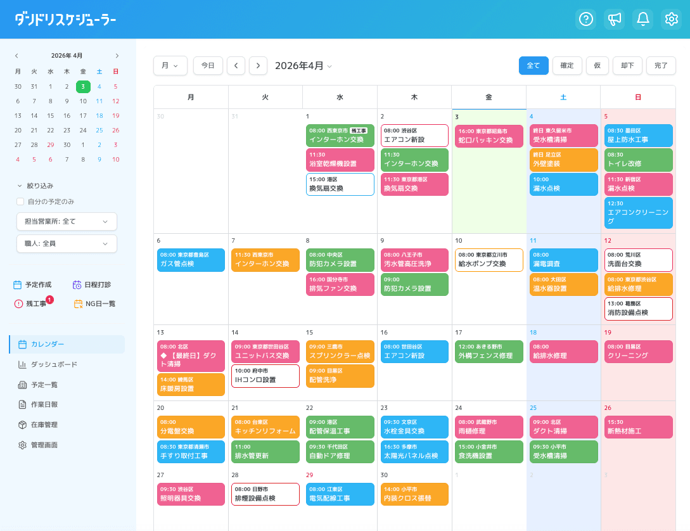This screenshot has height=531, width=690.
Task: Toggle the 仮 status filter
Action: (x=597, y=65)
